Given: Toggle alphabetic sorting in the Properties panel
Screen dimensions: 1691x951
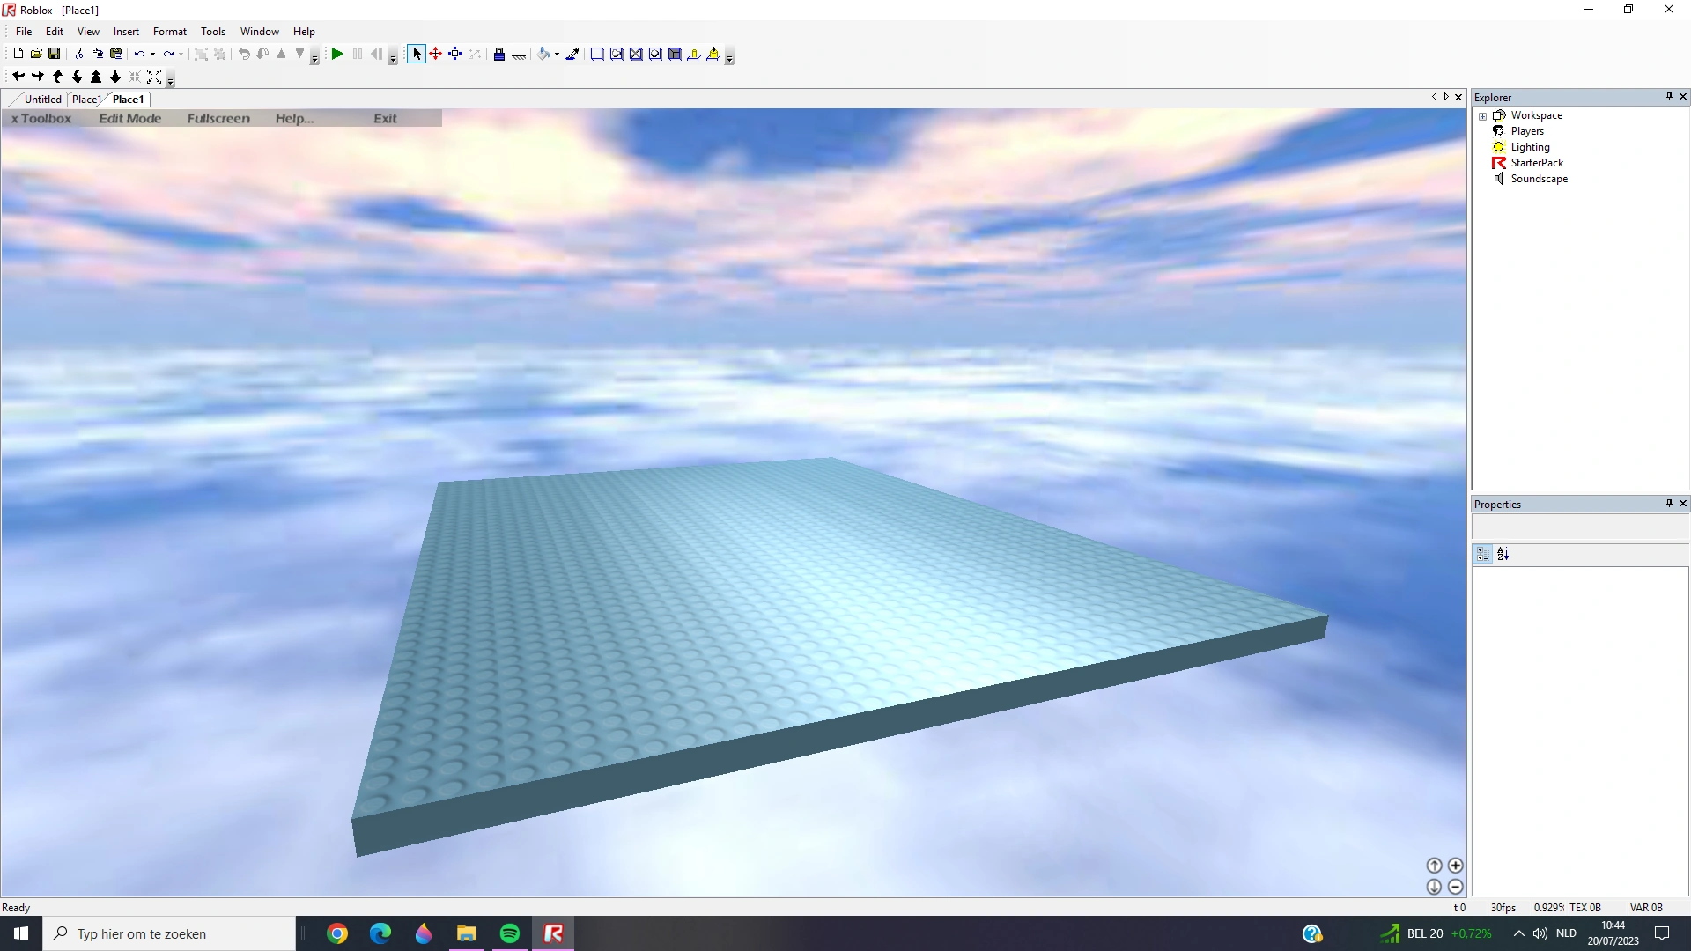Looking at the screenshot, I should coord(1503,554).
